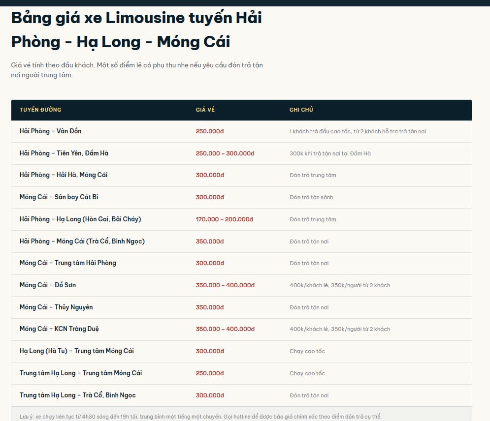Click Trung tâm Hạ Long – Trà Cổ, Bình Ngọc
This screenshot has width=490, height=421.
77,395
